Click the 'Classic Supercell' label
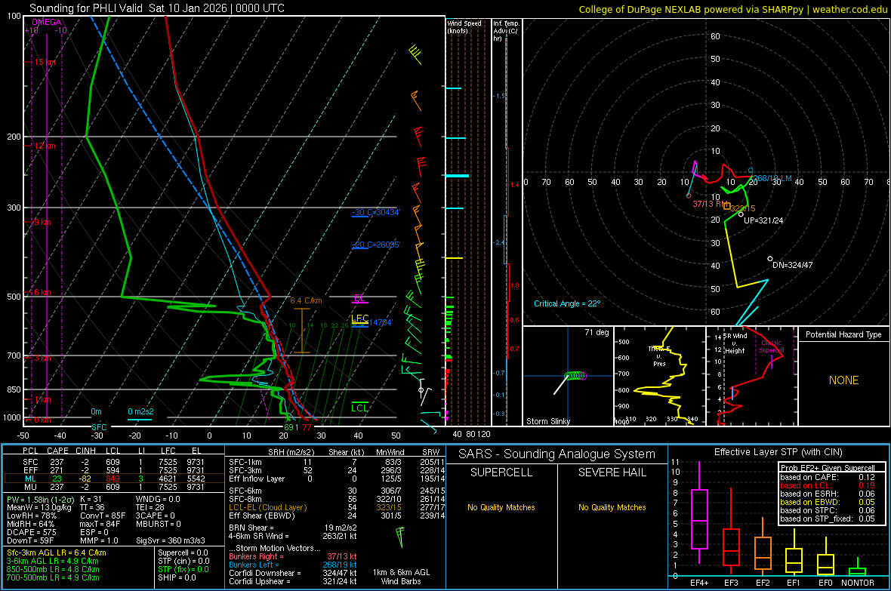The width and height of the screenshot is (891, 591). (772, 346)
